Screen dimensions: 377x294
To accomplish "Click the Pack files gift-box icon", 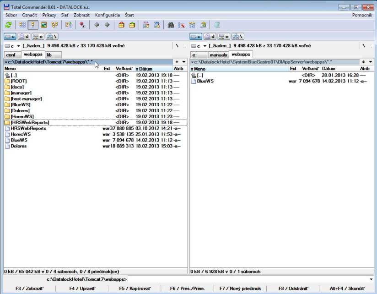I will pyautogui.click(x=121, y=25).
